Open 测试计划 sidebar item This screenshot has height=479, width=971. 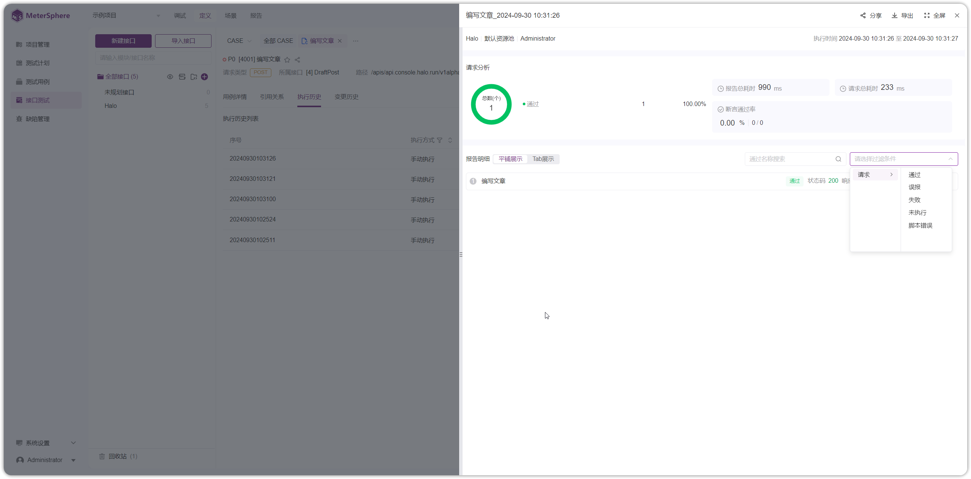click(x=46, y=63)
